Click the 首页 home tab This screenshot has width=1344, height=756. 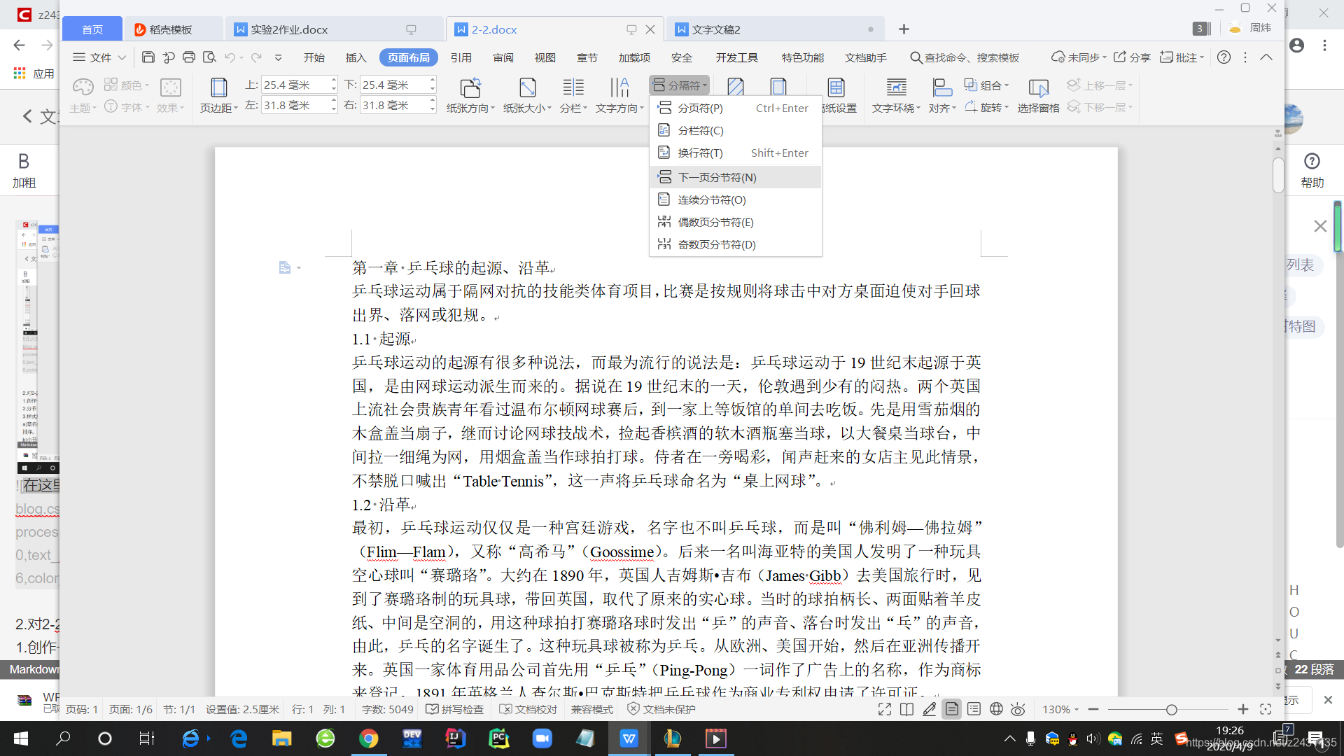[x=92, y=29]
